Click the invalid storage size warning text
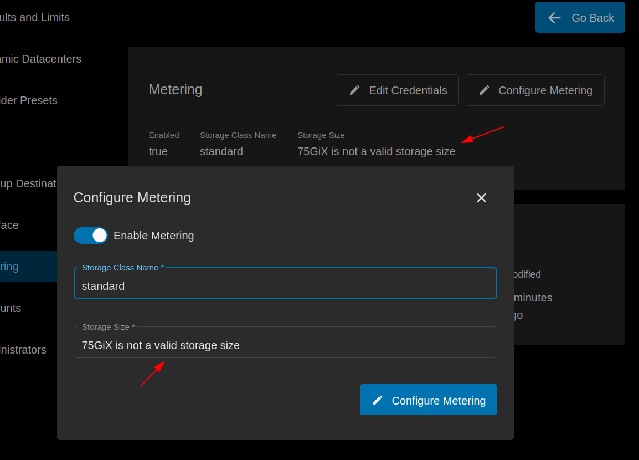 377,151
